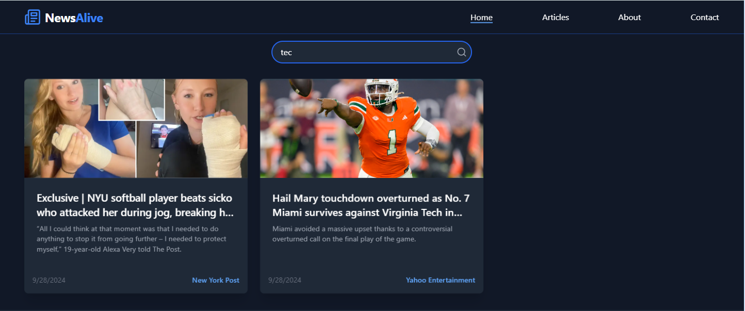Screen dimensions: 745x311
Task: Click the date on the Miami article card
Action: tap(285, 280)
